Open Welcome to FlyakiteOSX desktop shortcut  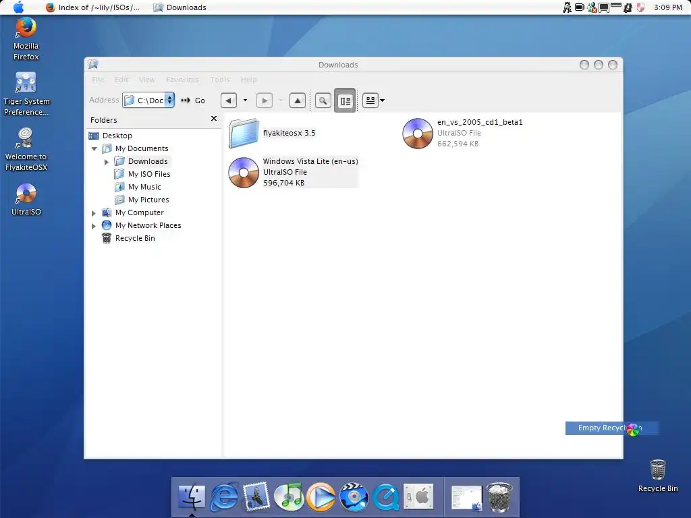point(26,150)
